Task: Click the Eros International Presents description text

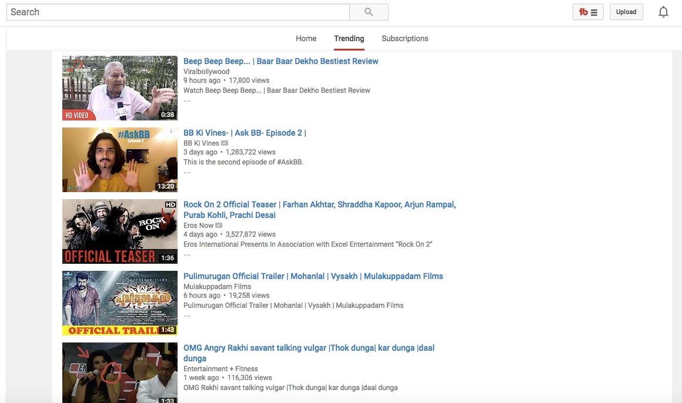Action: click(307, 244)
